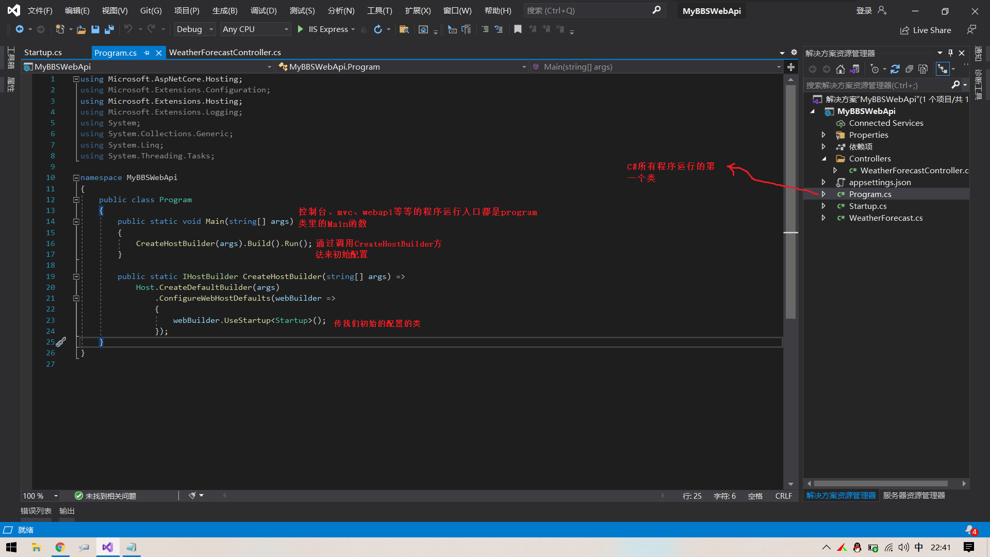Collapse the Main method outline at line 14
This screenshot has height=557, width=990.
point(76,222)
